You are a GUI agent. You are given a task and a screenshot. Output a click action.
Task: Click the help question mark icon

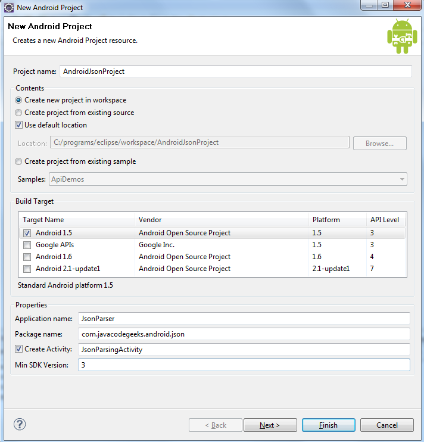point(20,424)
